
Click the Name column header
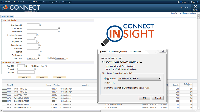point(48,85)
